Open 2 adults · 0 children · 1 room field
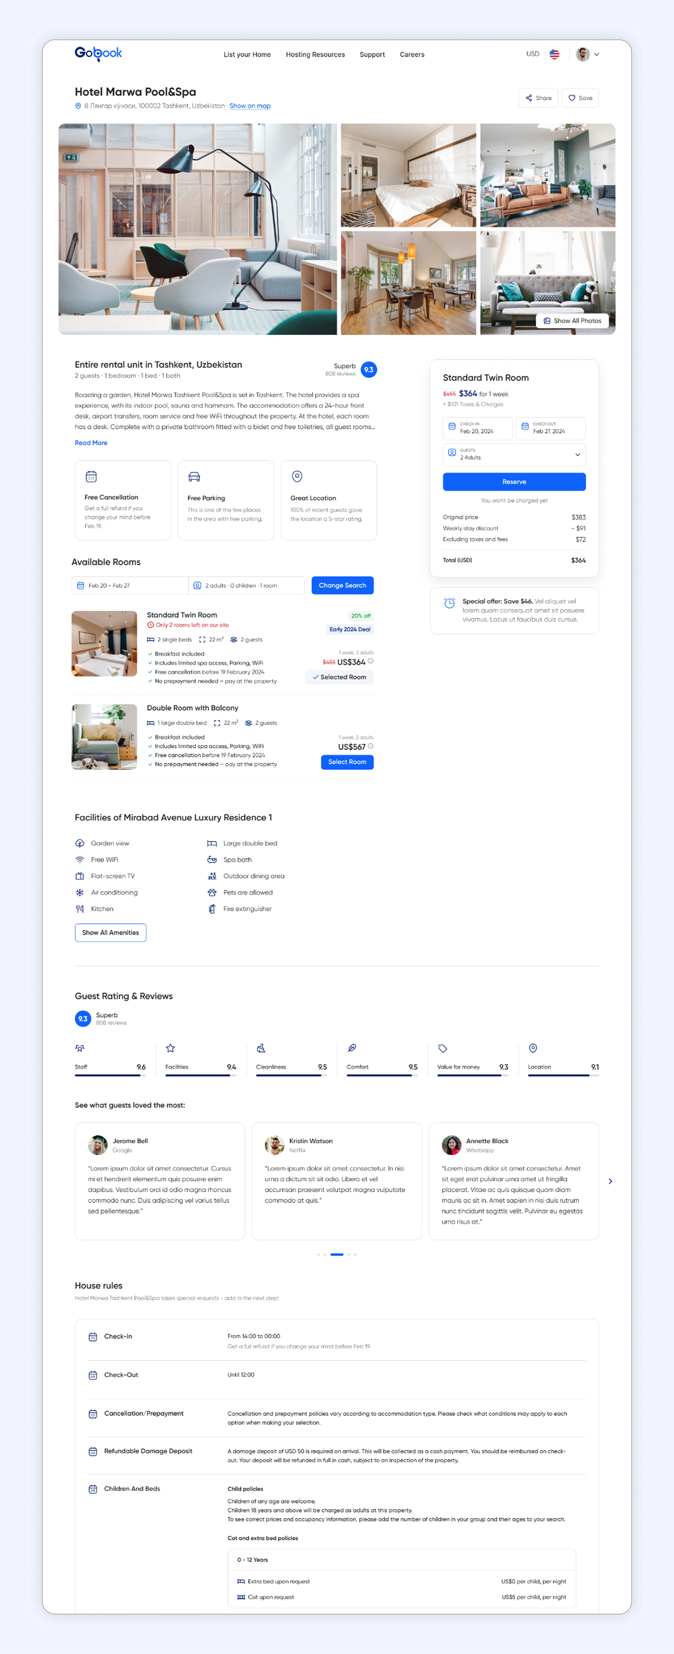This screenshot has height=1654, width=674. [x=247, y=586]
